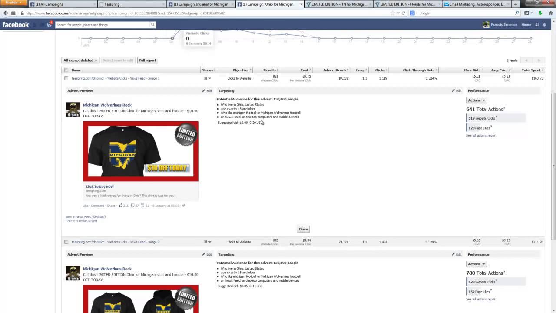Open Facebook privacy shortcuts lock icon
Screen dimensions: 556x313
537,25
